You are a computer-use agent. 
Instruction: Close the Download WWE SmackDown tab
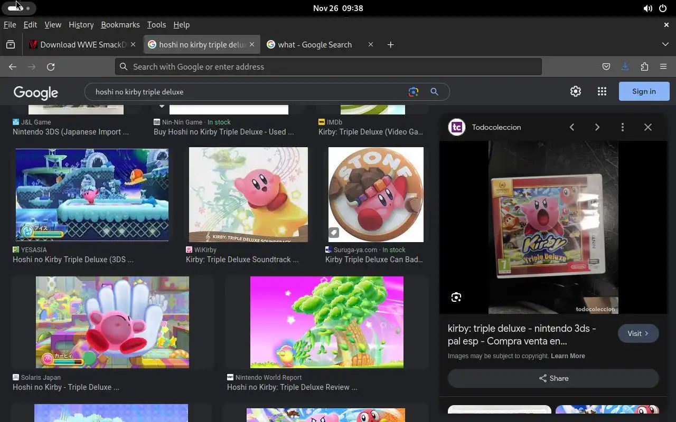click(134, 45)
